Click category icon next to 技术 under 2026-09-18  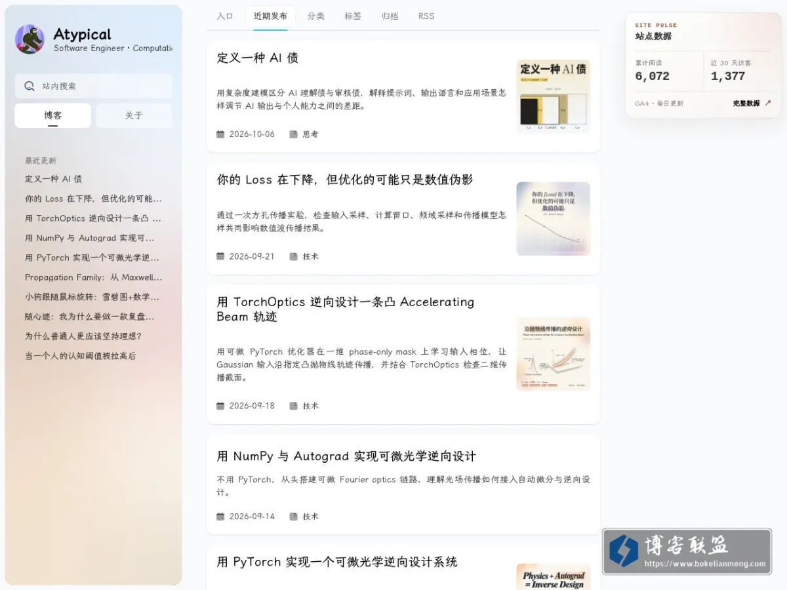[x=294, y=406]
